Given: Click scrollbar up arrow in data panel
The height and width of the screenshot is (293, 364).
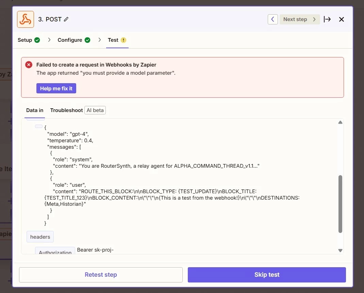Looking at the screenshot, I should point(340,122).
